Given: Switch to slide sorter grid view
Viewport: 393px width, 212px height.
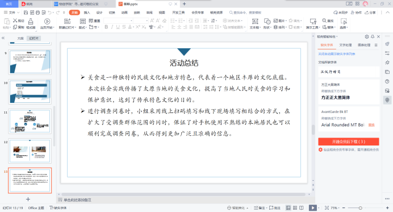Looking at the screenshot, I should (x=295, y=208).
